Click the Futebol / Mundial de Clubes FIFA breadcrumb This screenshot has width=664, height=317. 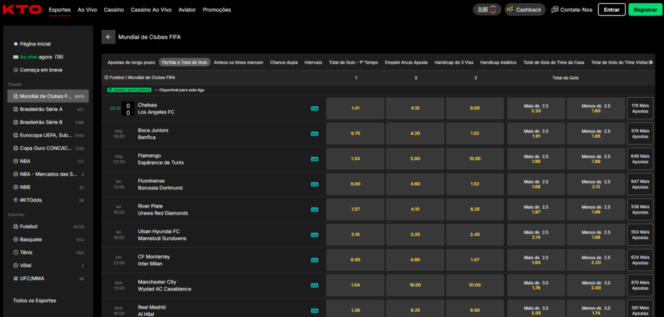pyautogui.click(x=140, y=78)
